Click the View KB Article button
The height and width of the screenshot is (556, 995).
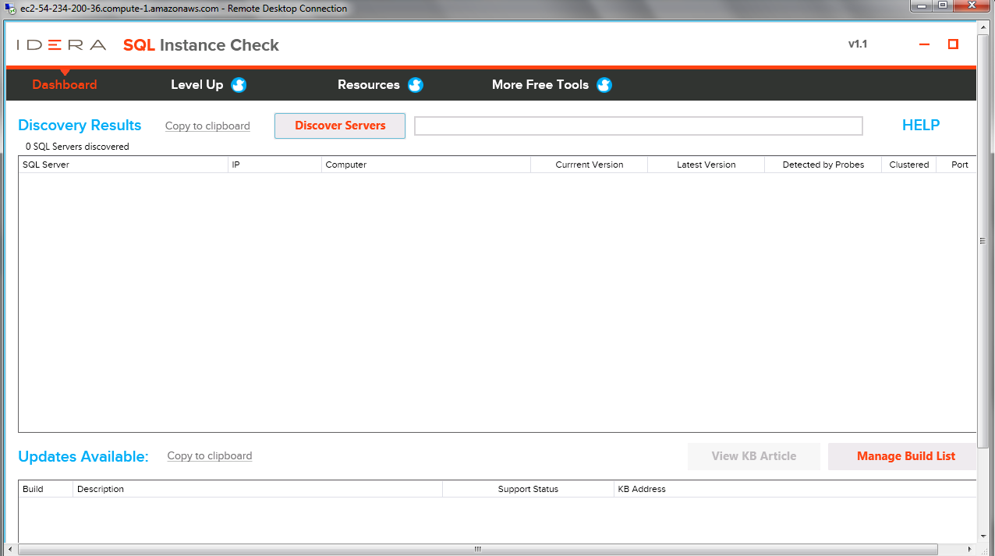tap(753, 456)
